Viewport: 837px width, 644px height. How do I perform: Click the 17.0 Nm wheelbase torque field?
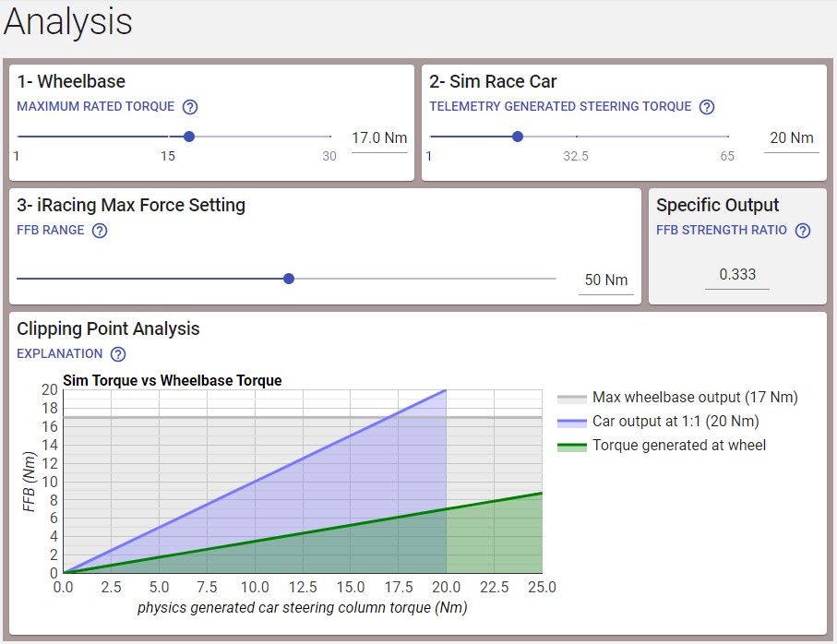379,138
